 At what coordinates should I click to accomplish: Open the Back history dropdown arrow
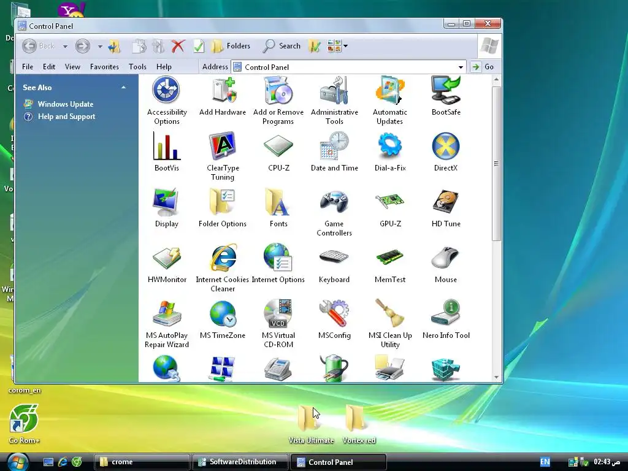(65, 47)
